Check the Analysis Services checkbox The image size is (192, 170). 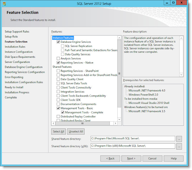click(58, 58)
